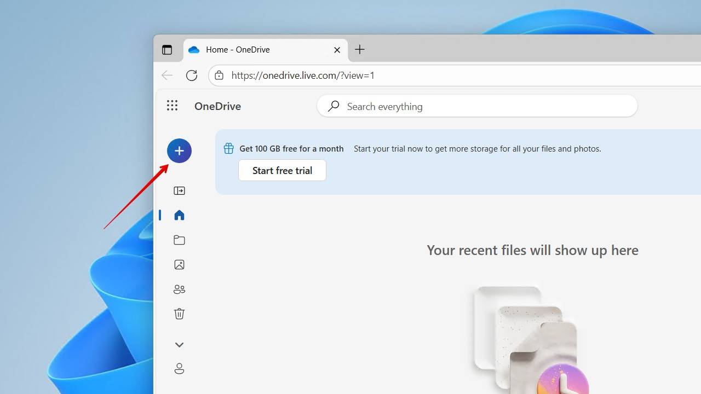Open the Add new menu
The height and width of the screenshot is (394, 701).
point(179,150)
